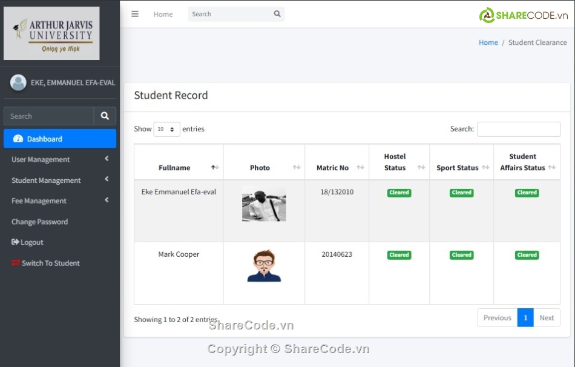This screenshot has height=367, width=575.
Task: Click Eke Emmanuel's Student Affairs Cleared badge
Action: (527, 193)
